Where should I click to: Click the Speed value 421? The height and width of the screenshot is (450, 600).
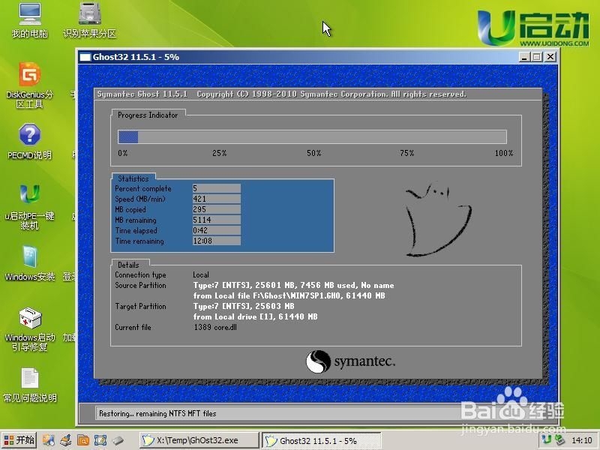pos(217,199)
